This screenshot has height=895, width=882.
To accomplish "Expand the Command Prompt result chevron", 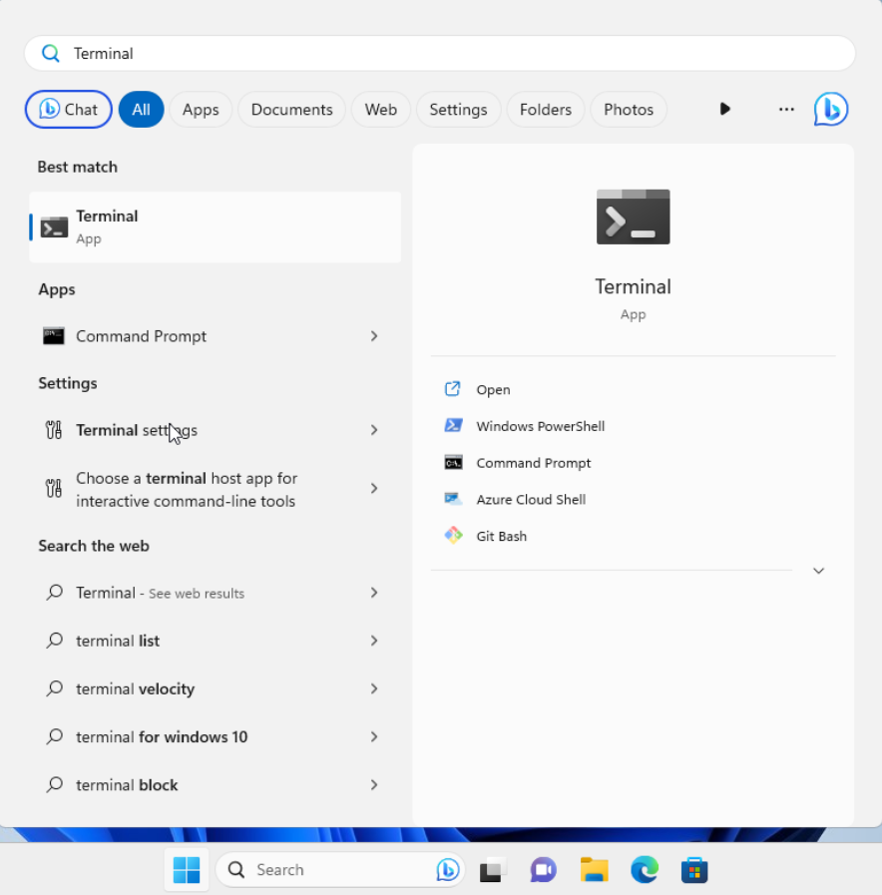I will (374, 336).
